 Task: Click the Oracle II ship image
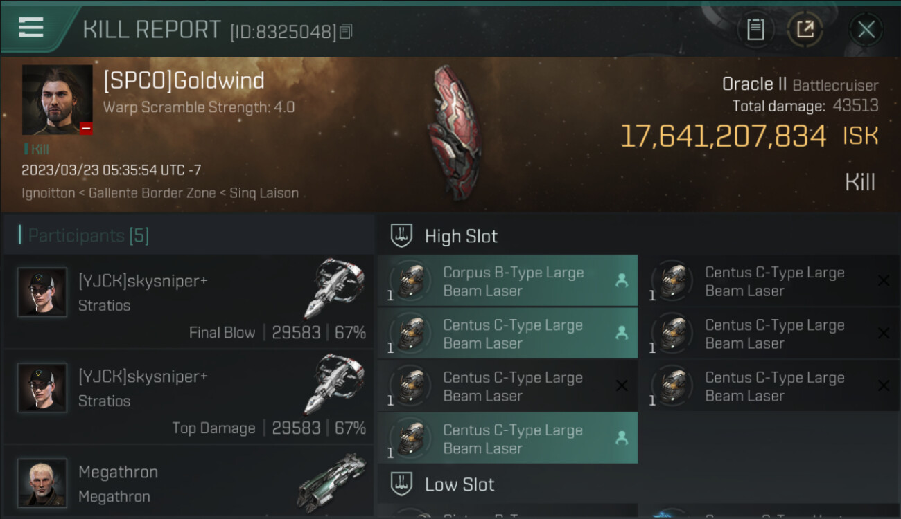pos(454,131)
